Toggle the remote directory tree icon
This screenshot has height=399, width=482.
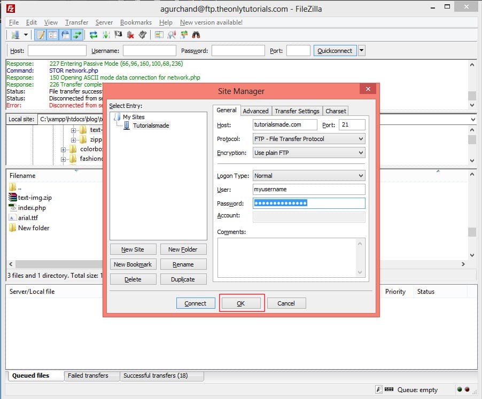pyautogui.click(x=65, y=35)
